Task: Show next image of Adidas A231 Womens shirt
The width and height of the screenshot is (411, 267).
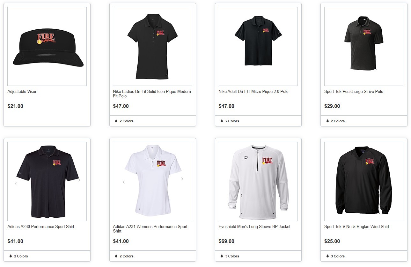Action: click(182, 179)
